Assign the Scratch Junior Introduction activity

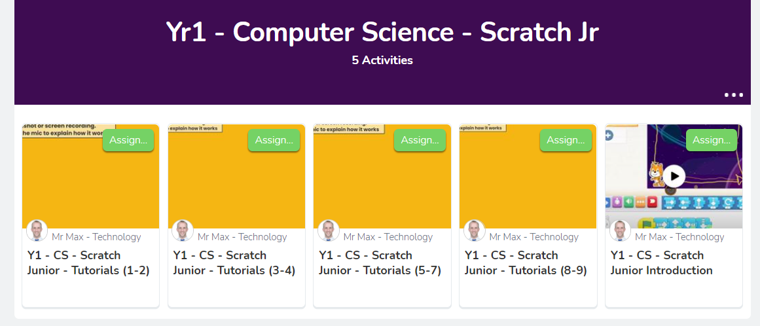click(x=712, y=141)
